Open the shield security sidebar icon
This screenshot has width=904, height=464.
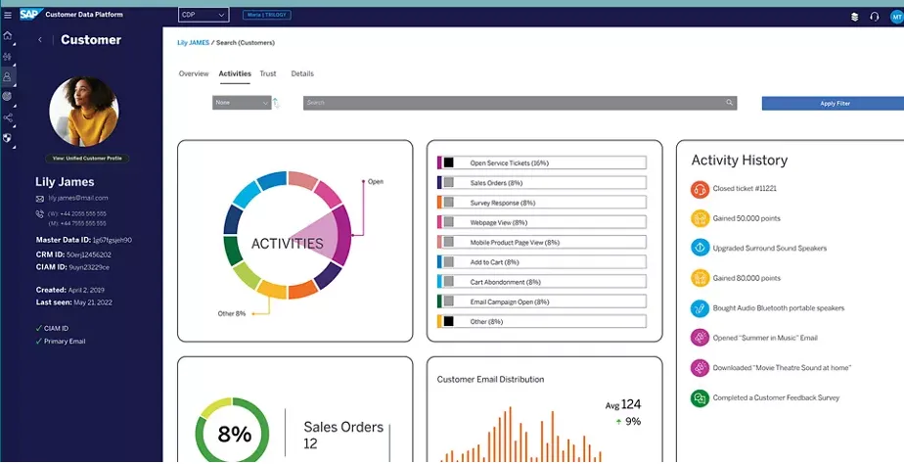click(8, 138)
